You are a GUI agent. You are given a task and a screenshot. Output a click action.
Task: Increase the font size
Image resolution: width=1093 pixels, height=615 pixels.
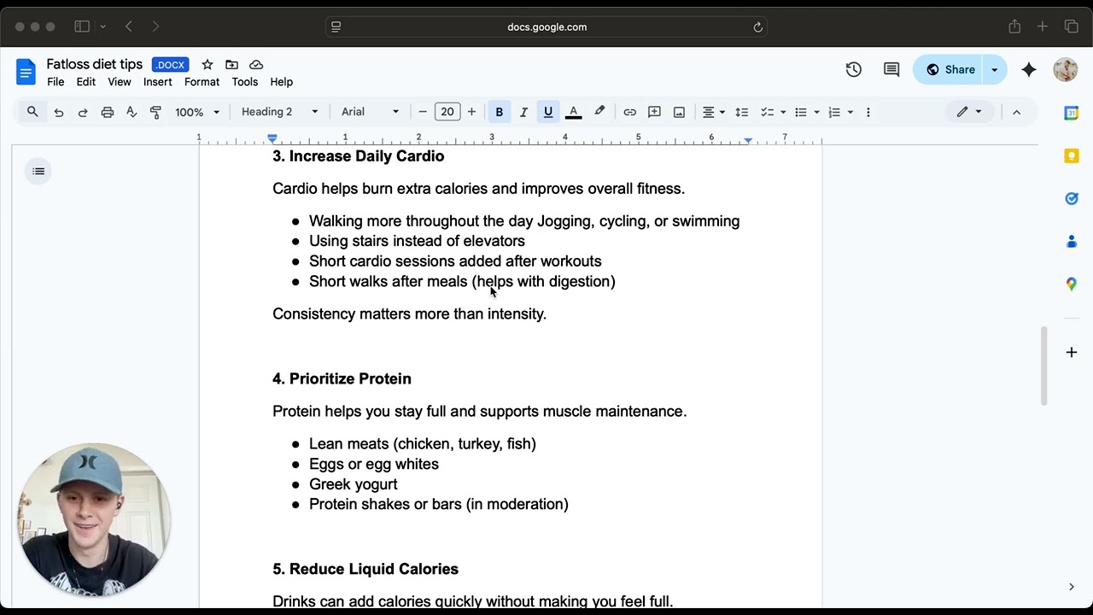pyautogui.click(x=471, y=112)
